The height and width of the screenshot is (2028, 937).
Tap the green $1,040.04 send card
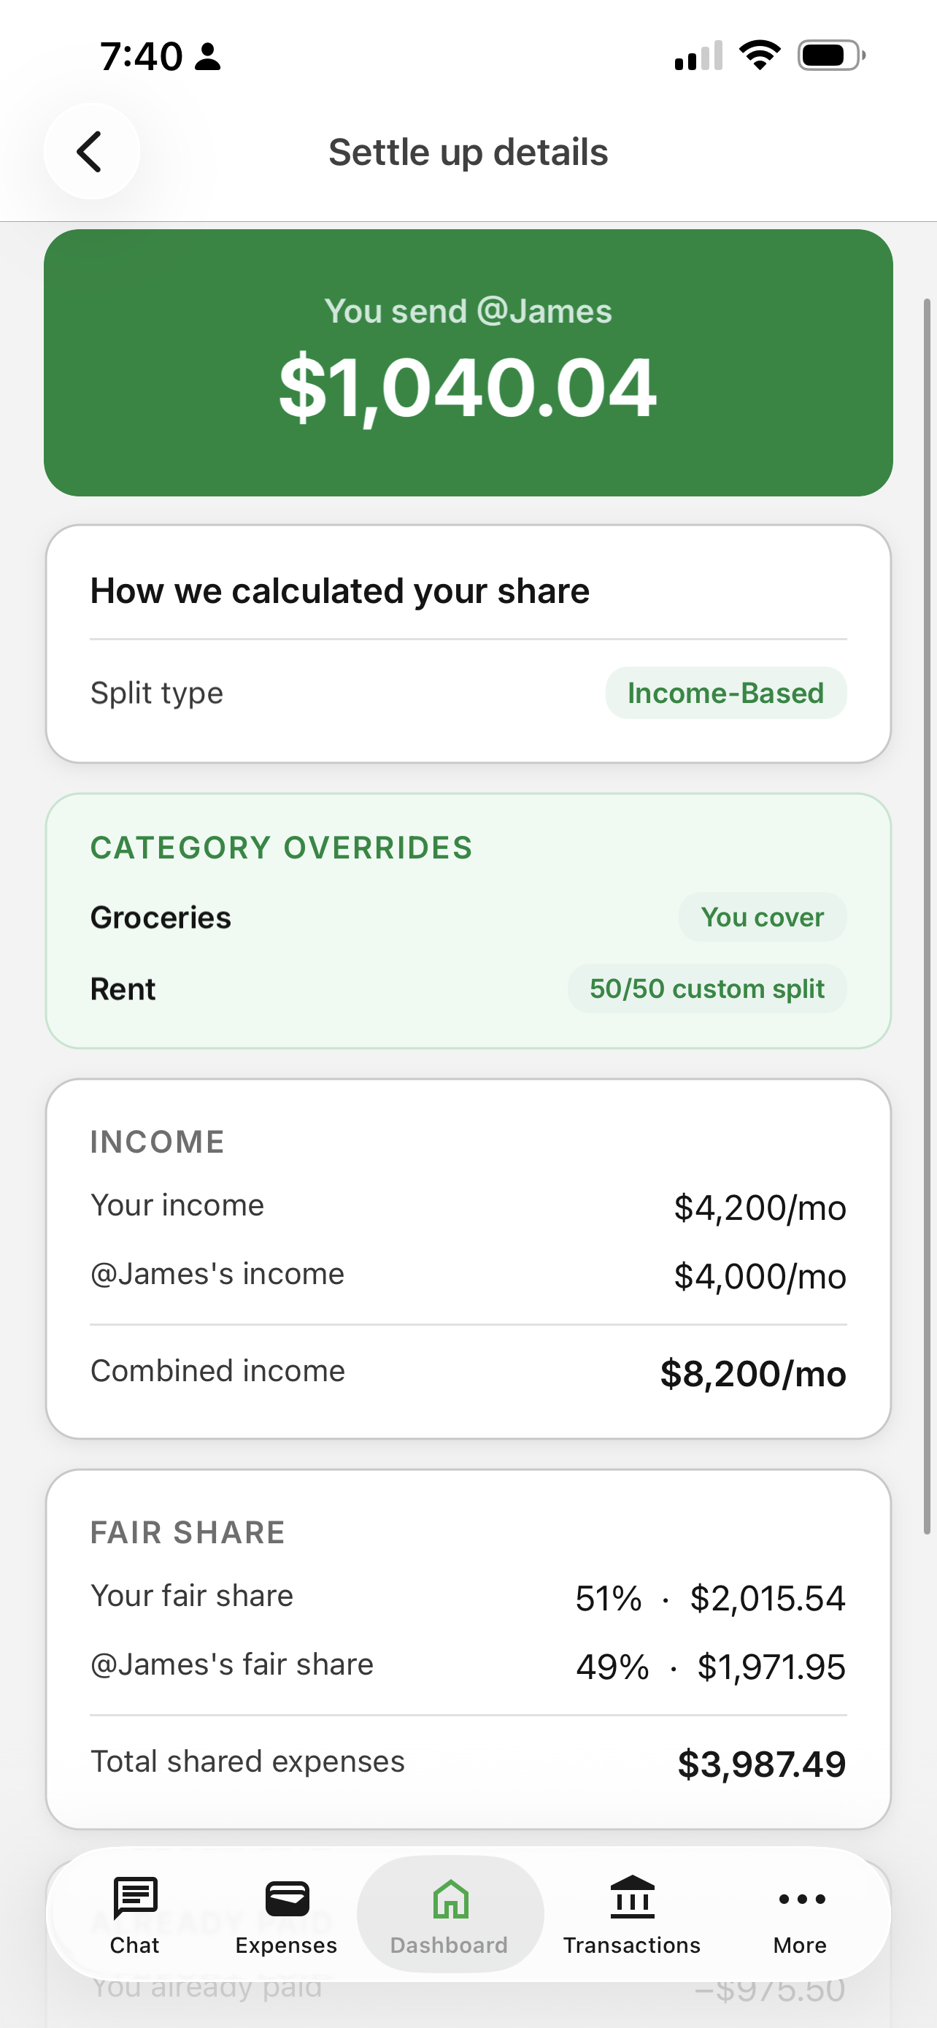(468, 363)
